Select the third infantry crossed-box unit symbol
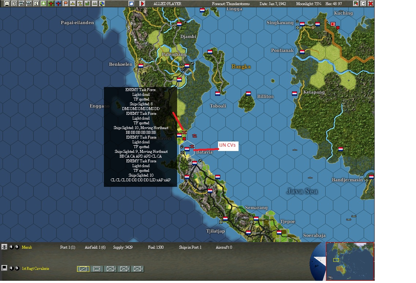 coord(138,269)
